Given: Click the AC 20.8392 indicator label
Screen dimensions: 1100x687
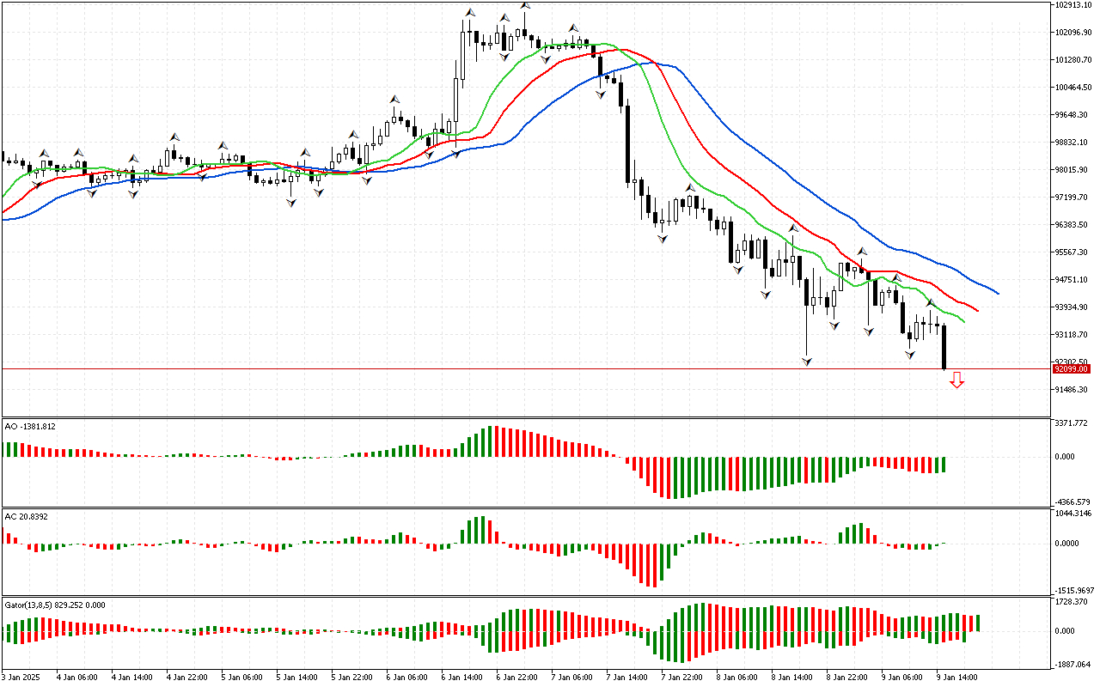Looking at the screenshot, I should coord(26,516).
